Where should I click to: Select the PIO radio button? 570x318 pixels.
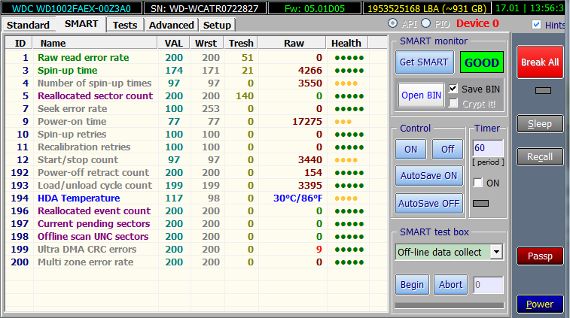(x=425, y=23)
